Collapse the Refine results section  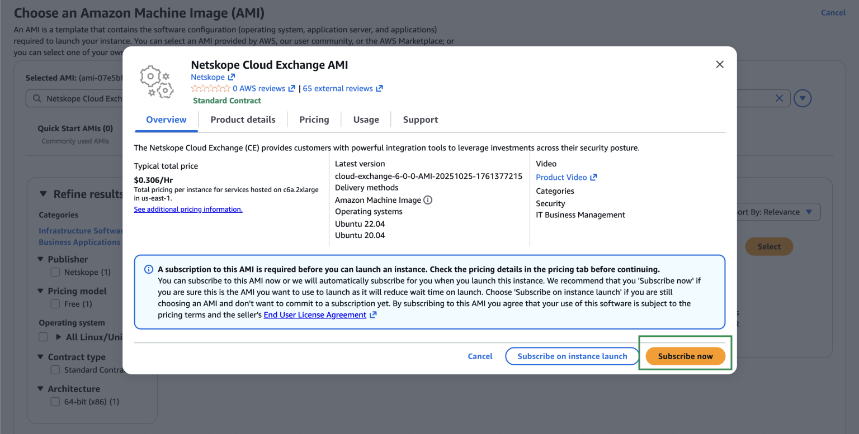[x=43, y=194]
